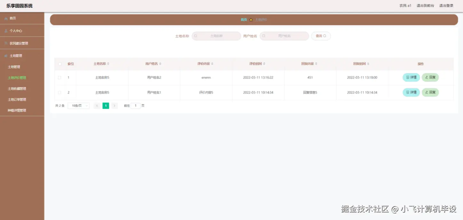Select 土地收藏管理 submenu item
The width and height of the screenshot is (463, 220).
[x=17, y=89]
